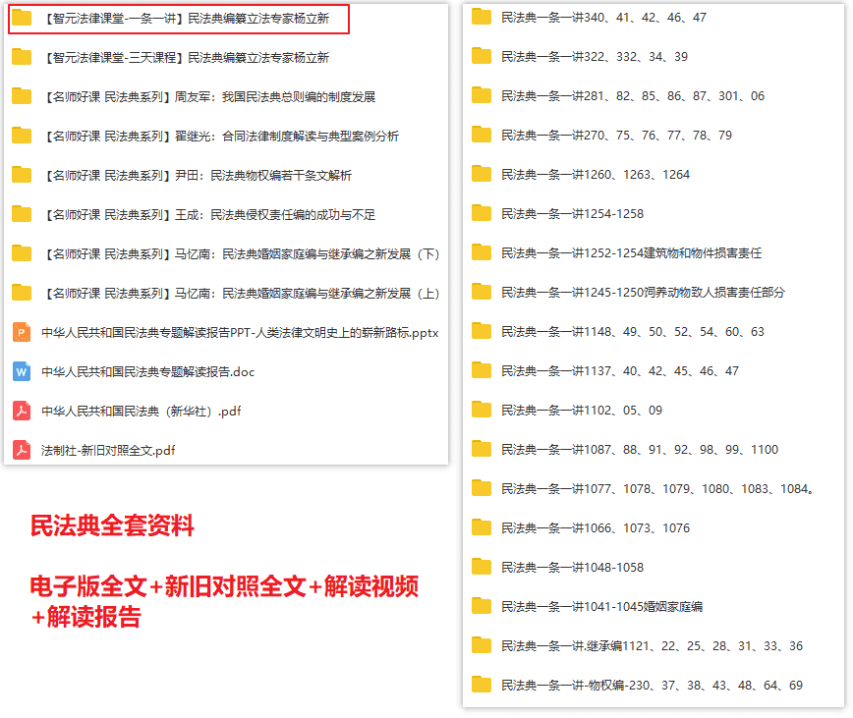The width and height of the screenshot is (853, 718).
Task: Select name 民法典一条一讲1252-1254建筑物和物件损害责任
Action: tap(632, 252)
